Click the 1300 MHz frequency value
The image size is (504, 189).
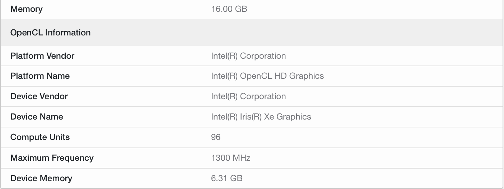(230, 158)
